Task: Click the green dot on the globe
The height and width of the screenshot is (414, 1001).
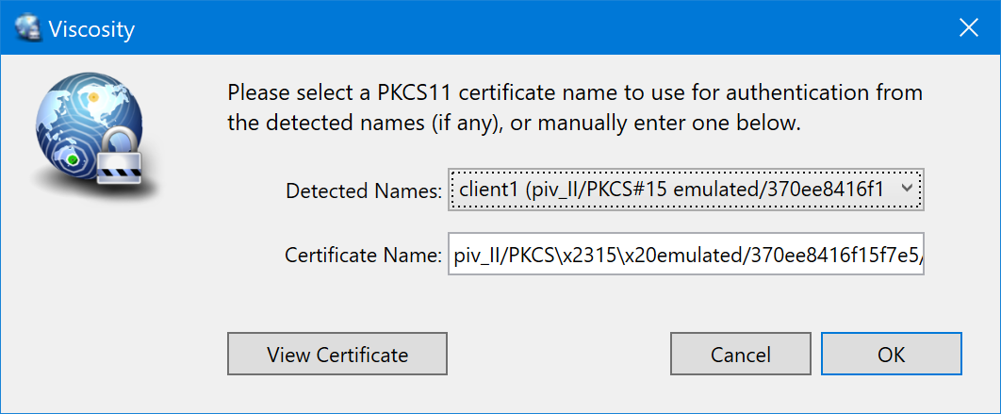Action: (x=73, y=161)
